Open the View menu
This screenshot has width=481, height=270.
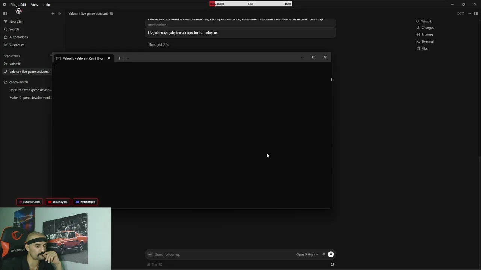tap(35, 4)
